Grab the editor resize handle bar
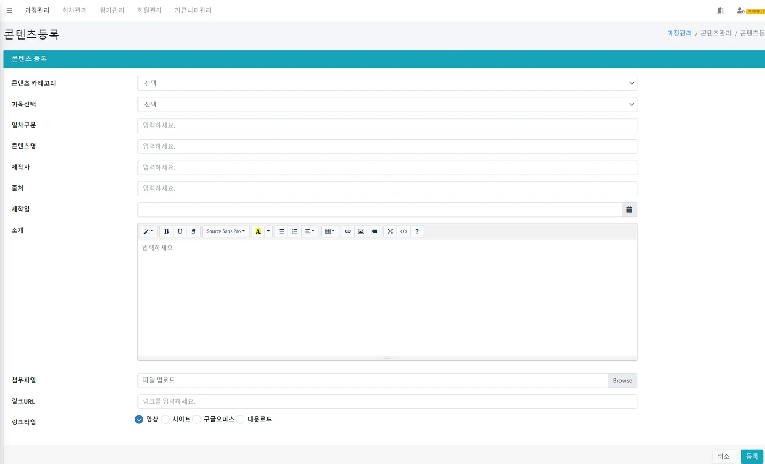The width and height of the screenshot is (765, 464). point(387,358)
